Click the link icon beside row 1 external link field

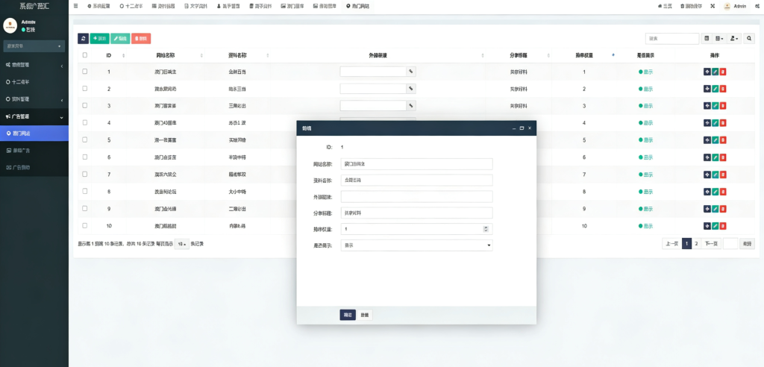(x=411, y=72)
